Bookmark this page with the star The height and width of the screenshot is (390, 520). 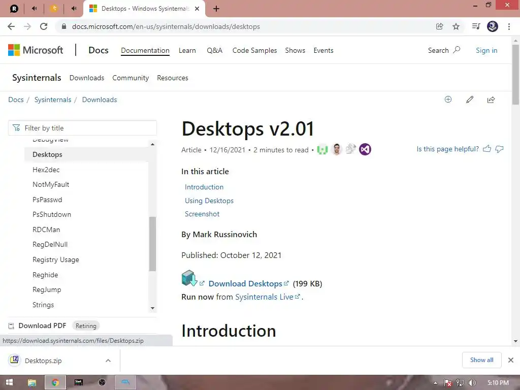[x=456, y=26]
